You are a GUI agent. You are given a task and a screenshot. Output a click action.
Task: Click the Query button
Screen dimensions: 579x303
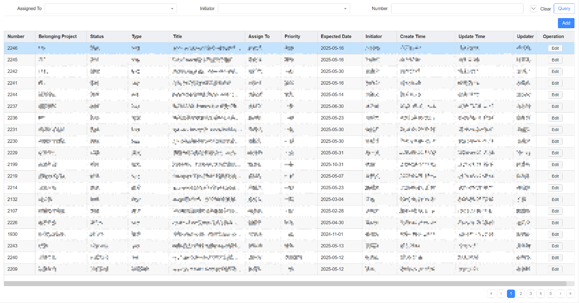coord(564,8)
